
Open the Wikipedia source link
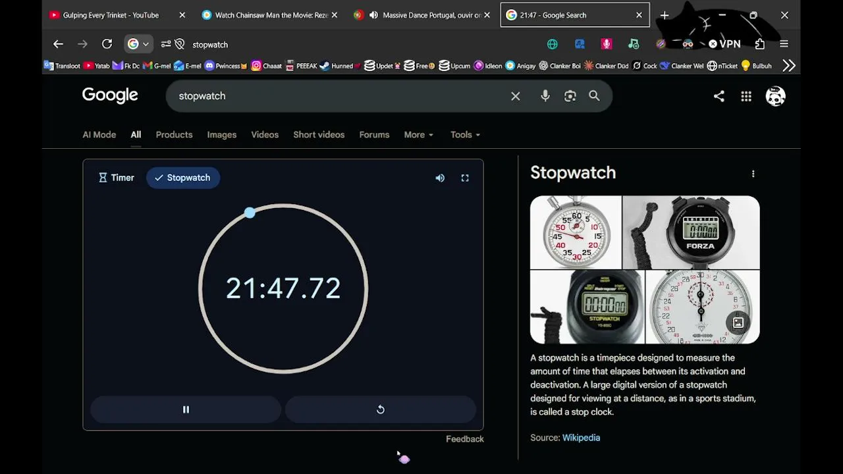[581, 438]
